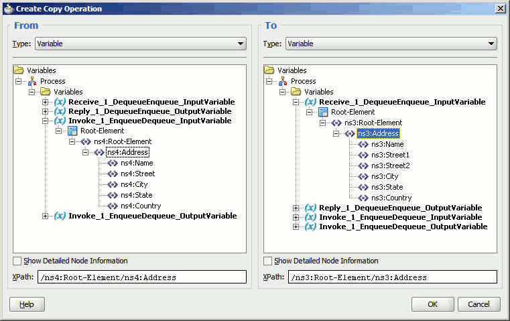Cancel the Create Copy Operation dialog
The image size is (510, 321).
point(479,304)
